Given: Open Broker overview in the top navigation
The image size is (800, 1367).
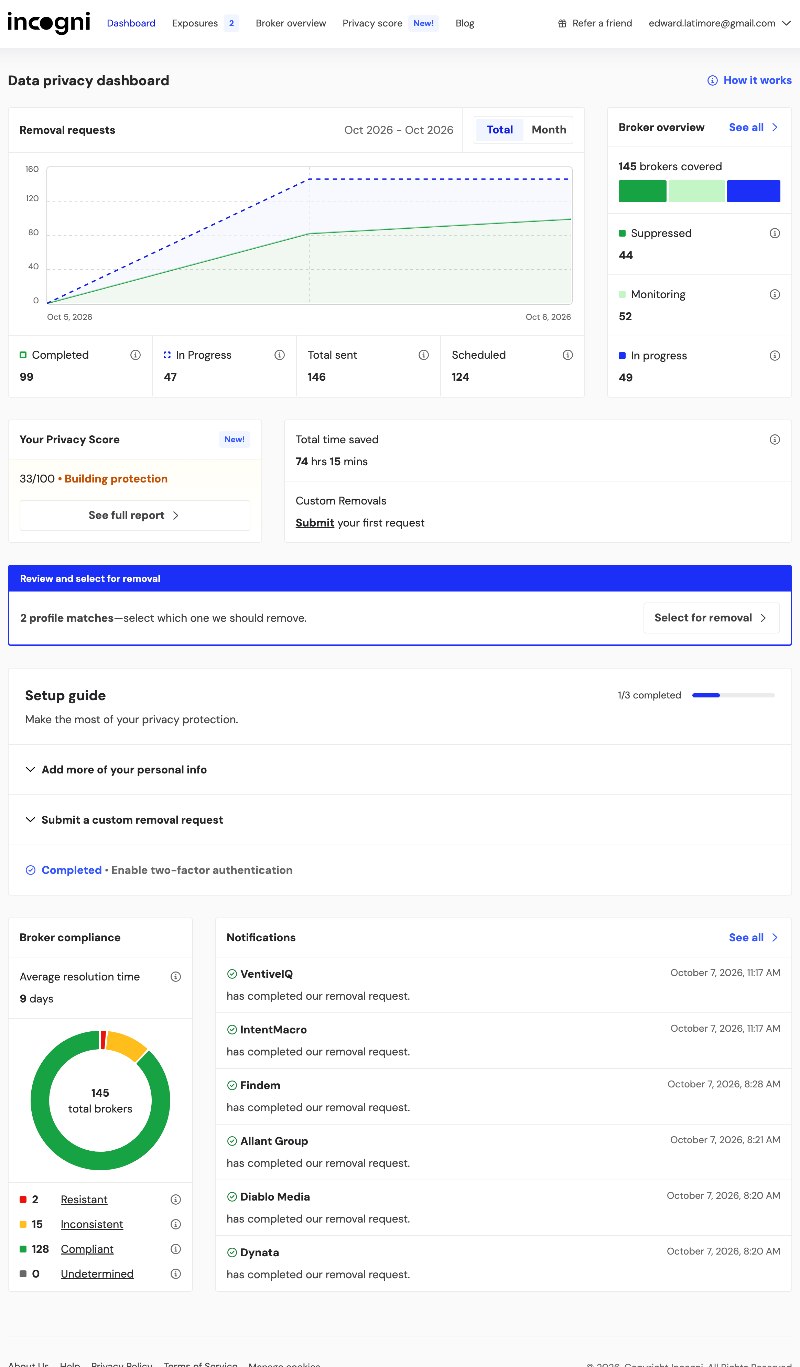Looking at the screenshot, I should tap(291, 23).
